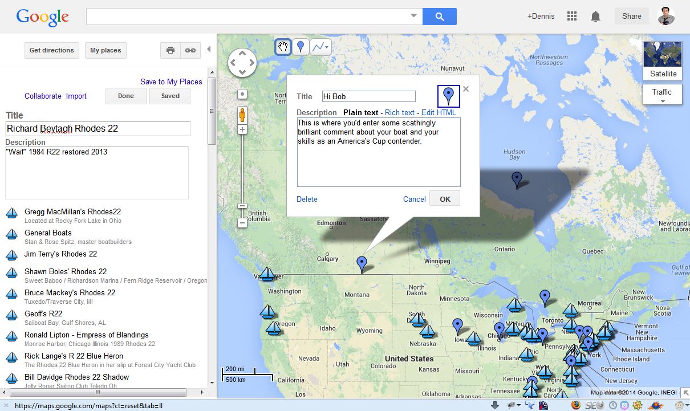Viewport: 690px width, 411px height.
Task: Click the Collaborate link
Action: (43, 96)
